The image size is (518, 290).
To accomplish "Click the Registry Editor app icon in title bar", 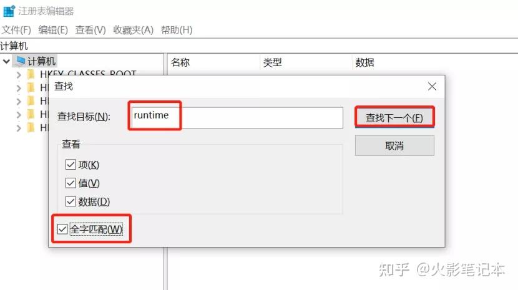I will click(9, 11).
